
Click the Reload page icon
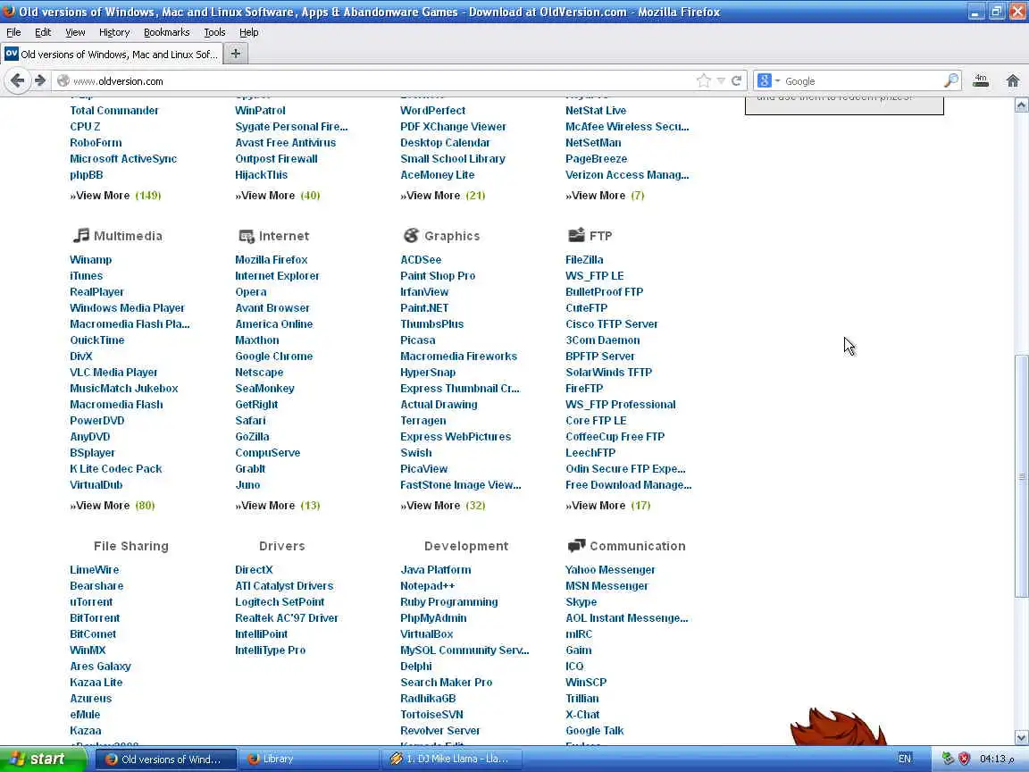click(x=736, y=80)
